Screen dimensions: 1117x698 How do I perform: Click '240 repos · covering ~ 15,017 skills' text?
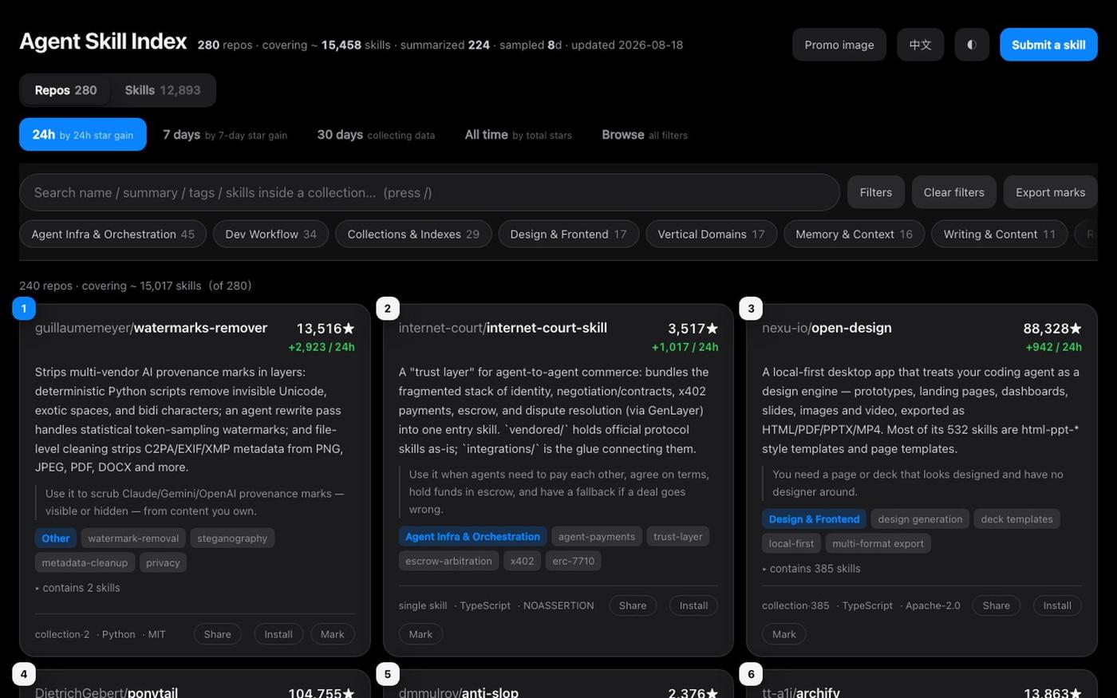110,286
